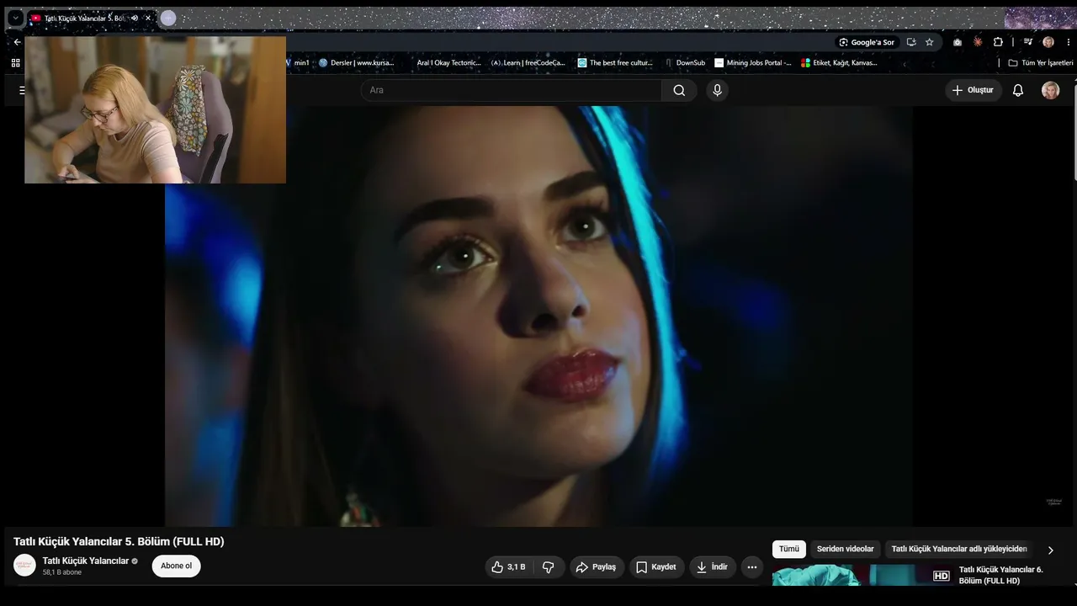This screenshot has width=1077, height=606.
Task: Open the Tüm Yer İşaretleri bookmarks folder
Action: tap(1041, 63)
